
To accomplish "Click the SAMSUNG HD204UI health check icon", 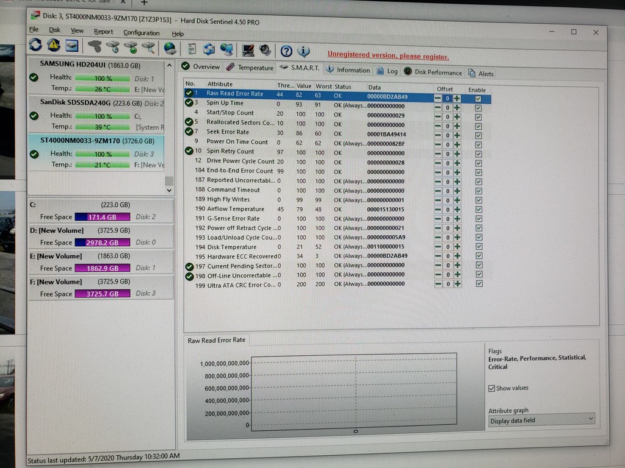I will click(x=34, y=77).
